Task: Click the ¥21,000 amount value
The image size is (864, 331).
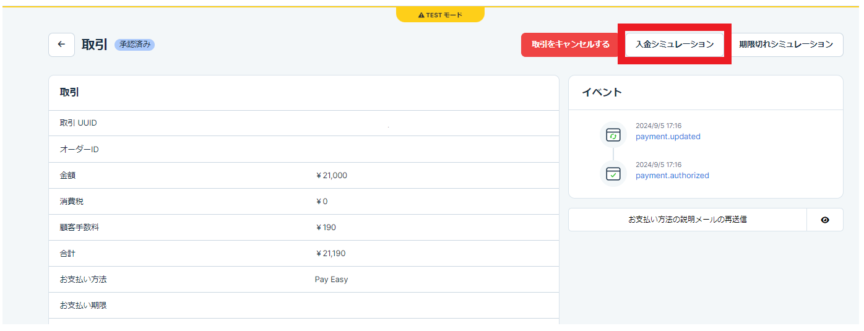Action: (331, 176)
